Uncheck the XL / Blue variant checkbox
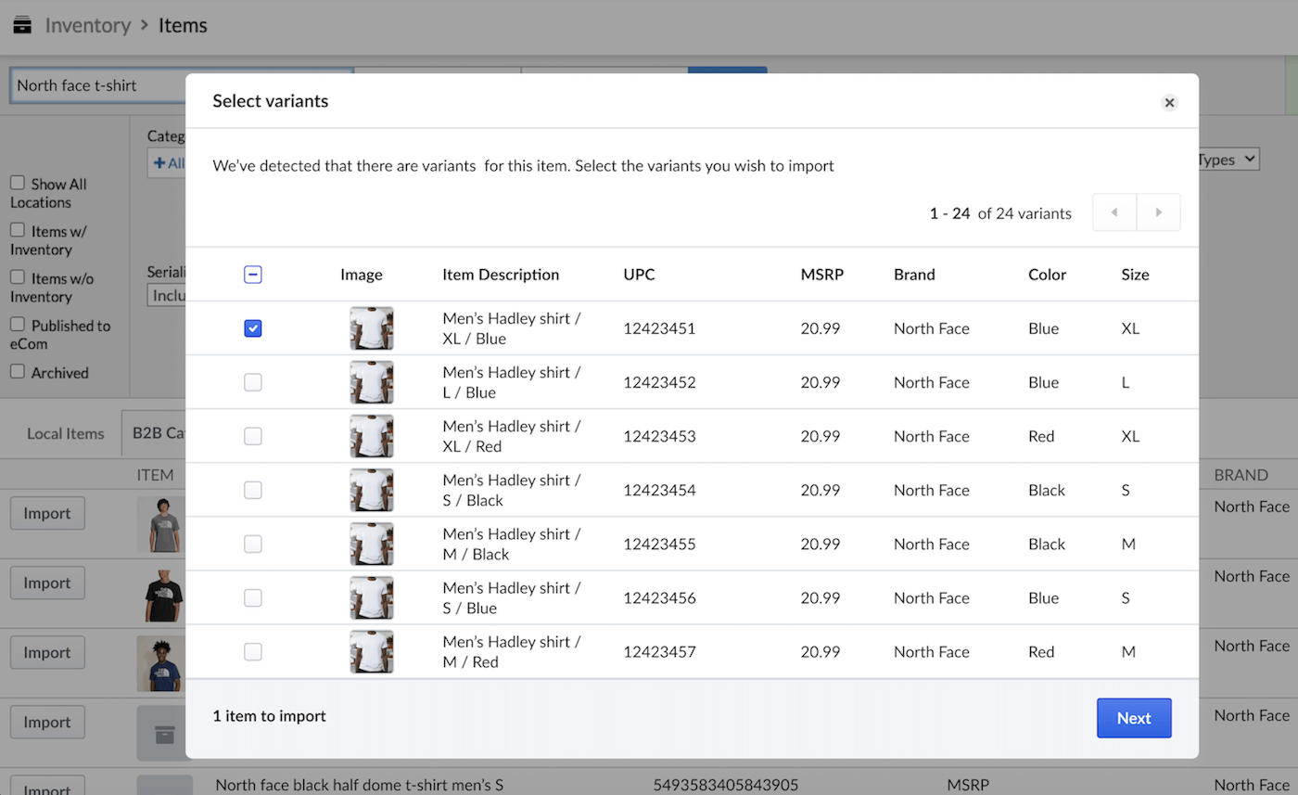The width and height of the screenshot is (1298, 795). tap(253, 328)
